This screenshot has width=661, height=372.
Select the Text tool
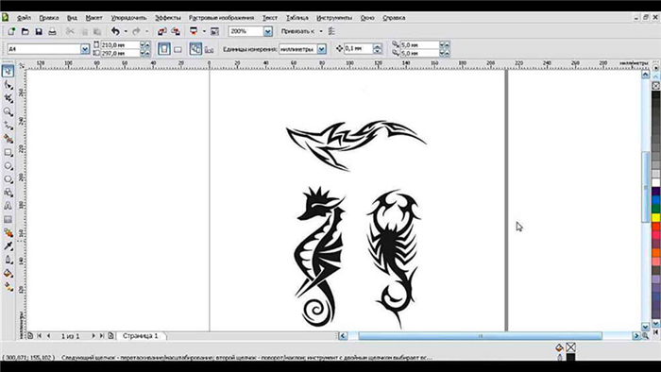click(8, 206)
